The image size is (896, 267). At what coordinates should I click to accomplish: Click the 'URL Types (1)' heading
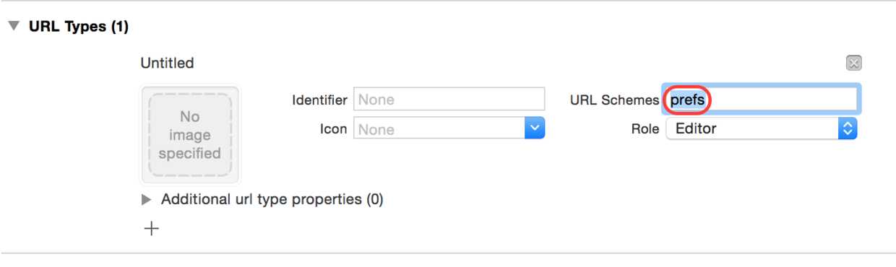point(78,27)
